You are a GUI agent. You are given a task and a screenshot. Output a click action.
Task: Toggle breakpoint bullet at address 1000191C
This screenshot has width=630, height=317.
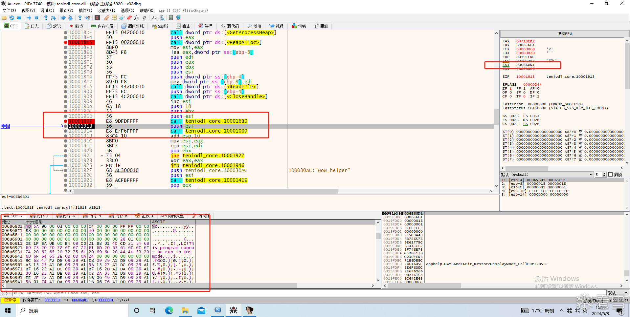pos(66,141)
